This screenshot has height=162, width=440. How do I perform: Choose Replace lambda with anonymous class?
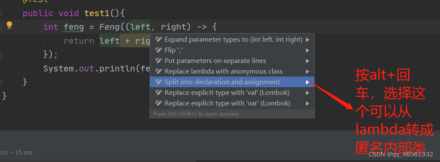[x=232, y=71]
